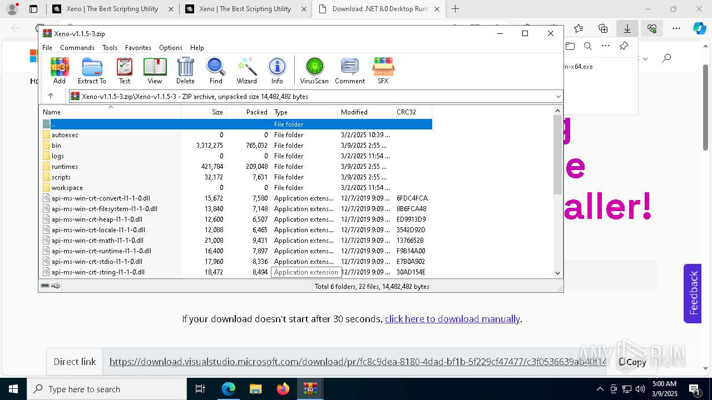Select the bin folder
Screen dimensions: 712x400
[237, 146]
